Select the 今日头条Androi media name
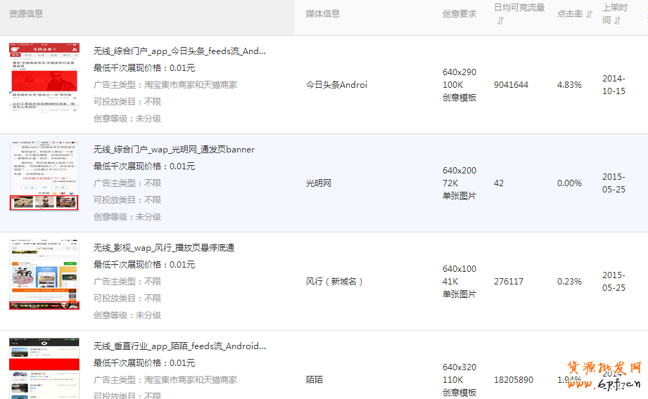This screenshot has height=399, width=648. [336, 85]
